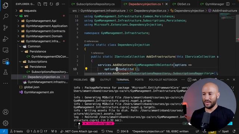The height and width of the screenshot is (134, 239).
Task: Select zsh terminal shell entry
Action: 192,80
